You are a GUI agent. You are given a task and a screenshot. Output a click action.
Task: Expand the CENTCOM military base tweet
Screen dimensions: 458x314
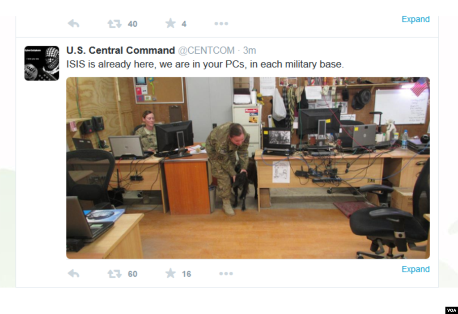point(416,269)
